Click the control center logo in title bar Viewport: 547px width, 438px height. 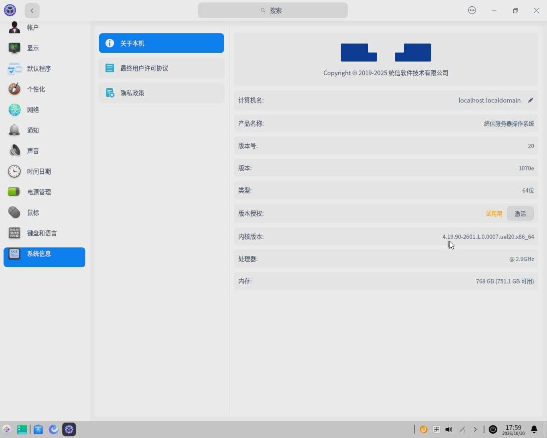point(10,11)
